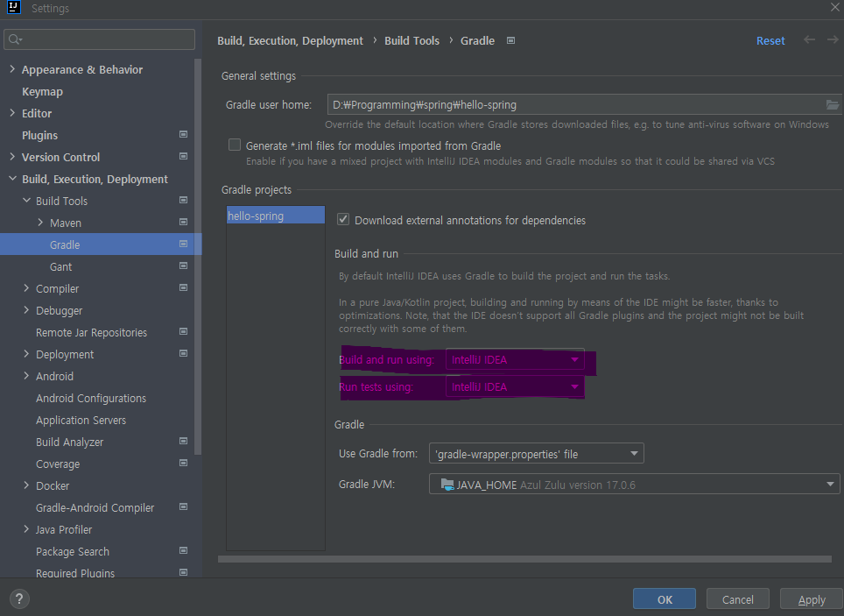This screenshot has width=844, height=616.
Task: Click project-level marker icon beside Maven
Action: pos(183,222)
